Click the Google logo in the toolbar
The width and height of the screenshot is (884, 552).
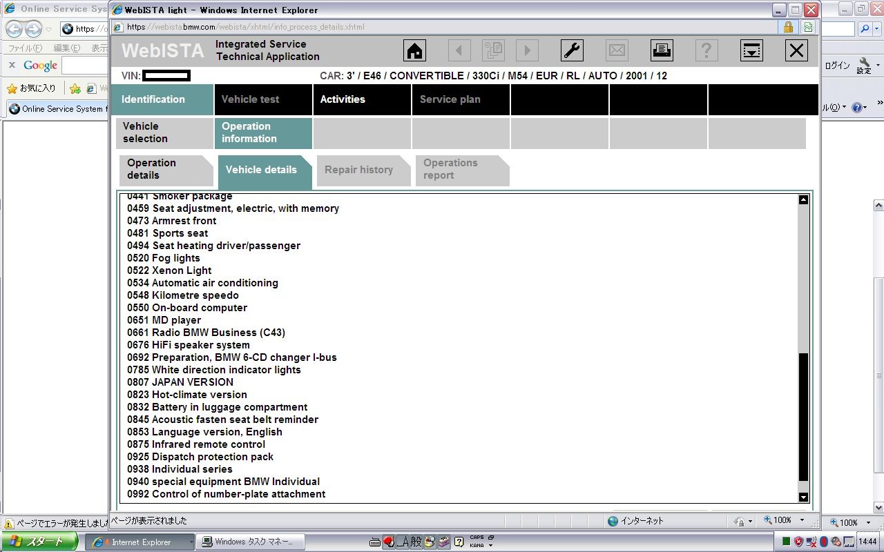tap(41, 66)
